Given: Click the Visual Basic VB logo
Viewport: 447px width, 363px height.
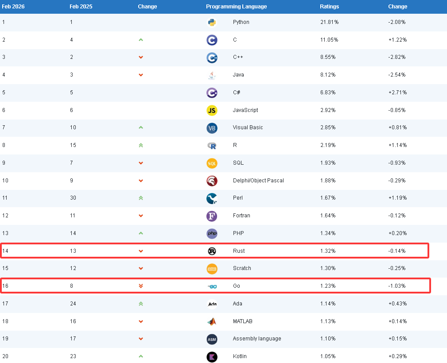Looking at the screenshot, I should point(212,128).
